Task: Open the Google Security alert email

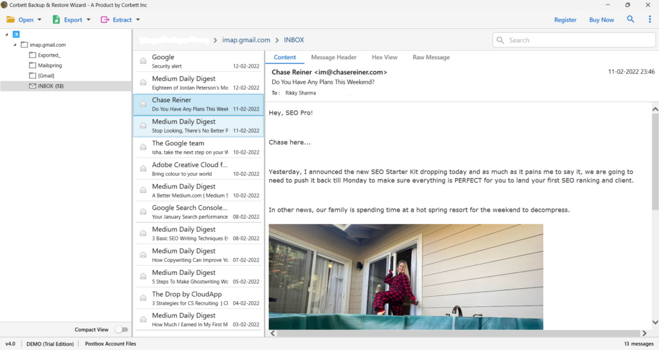Action: pos(199,61)
